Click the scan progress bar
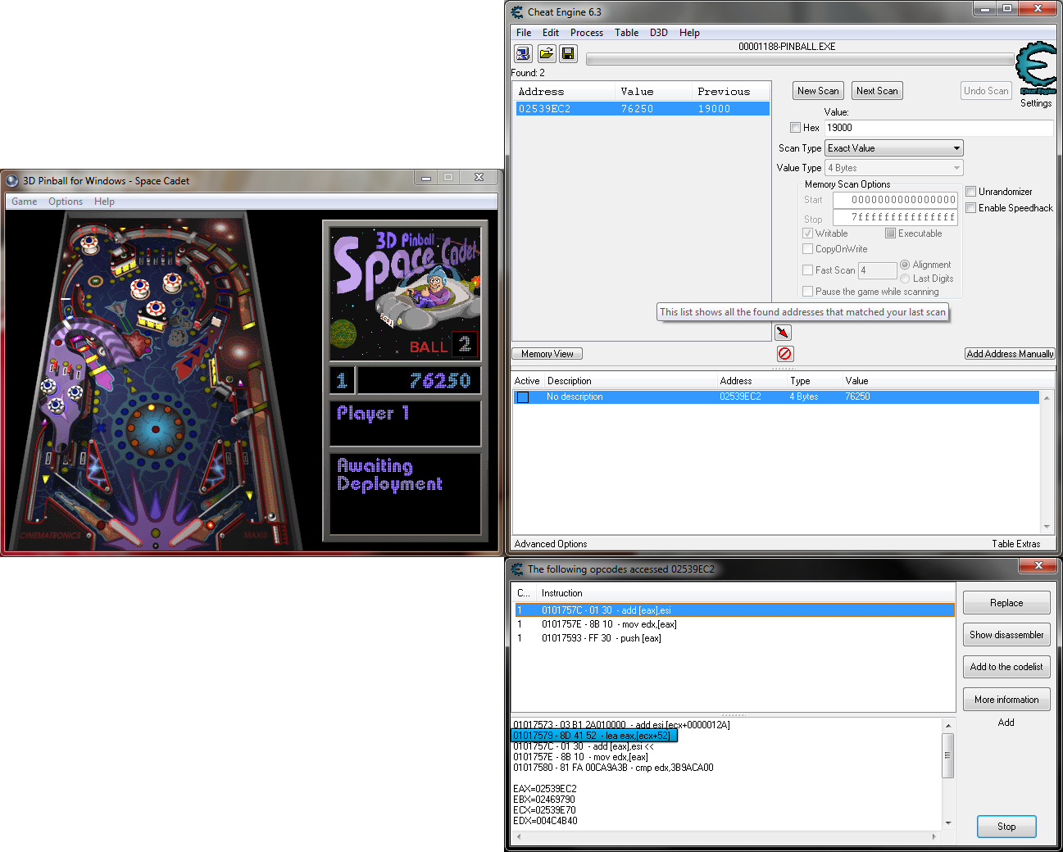 799,60
